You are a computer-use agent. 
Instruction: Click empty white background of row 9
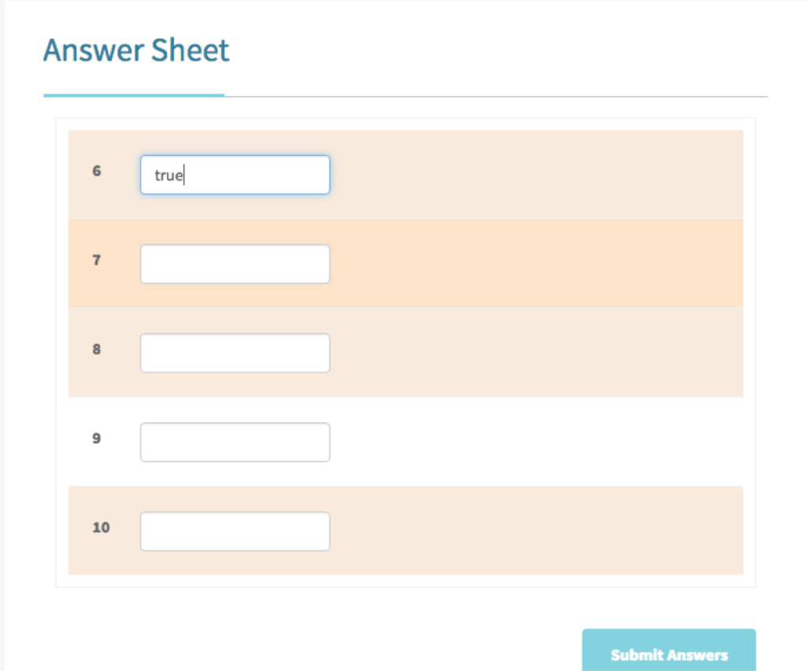535,442
